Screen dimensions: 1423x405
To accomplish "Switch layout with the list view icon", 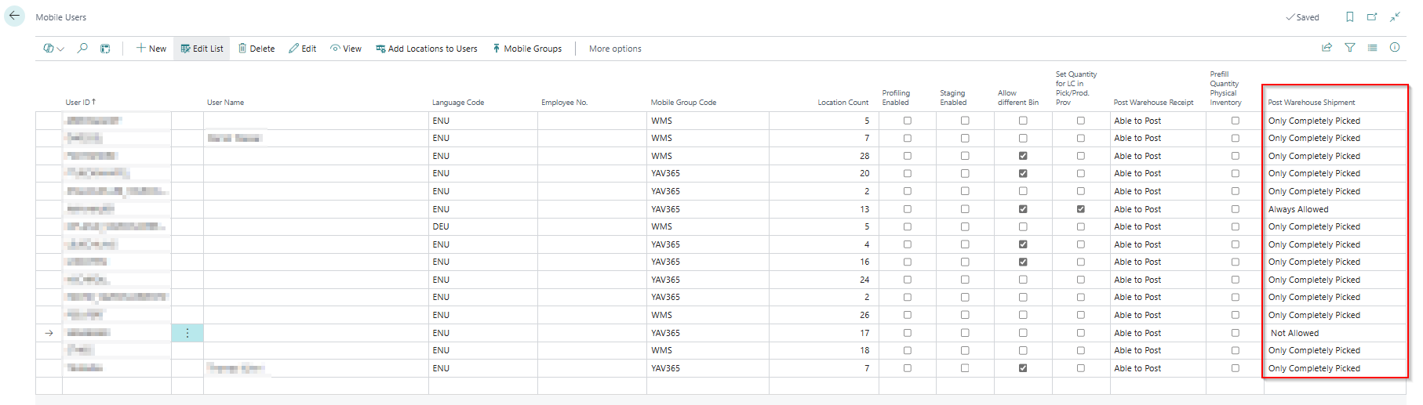I will tap(1372, 48).
